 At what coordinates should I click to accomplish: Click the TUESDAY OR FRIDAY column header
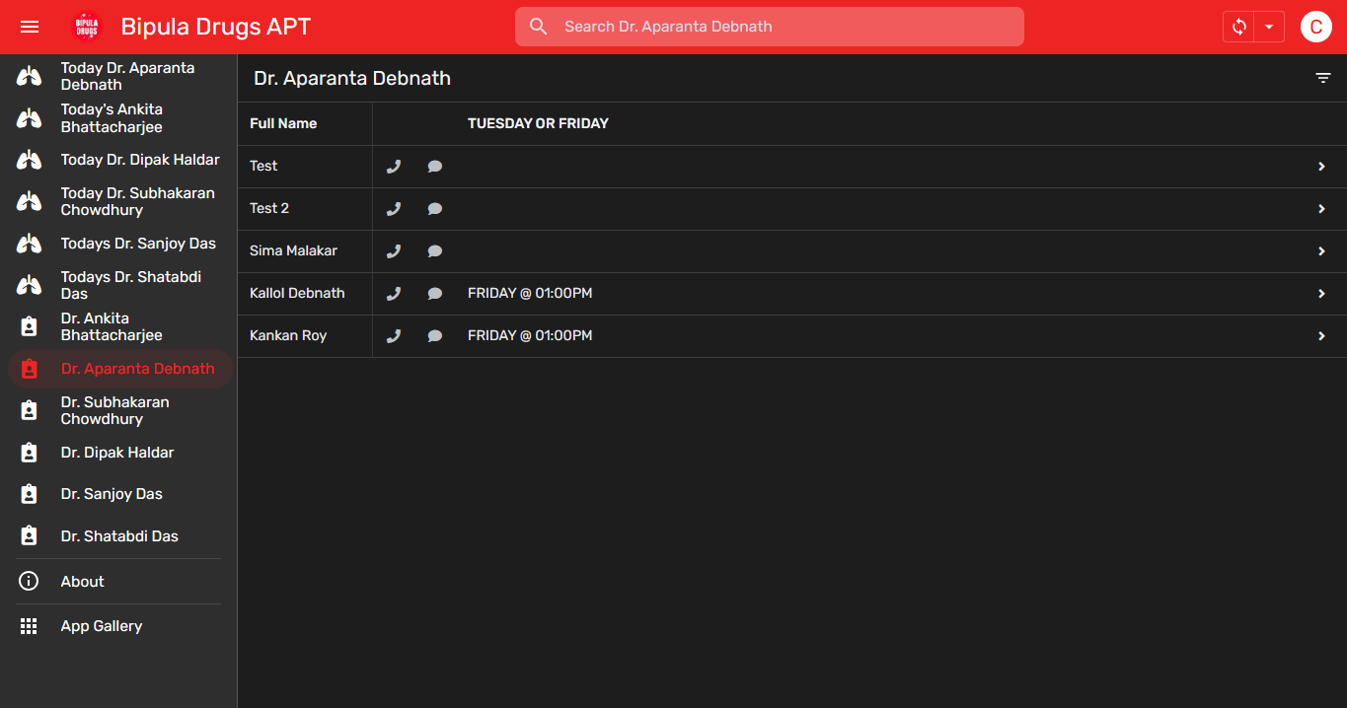pos(538,124)
